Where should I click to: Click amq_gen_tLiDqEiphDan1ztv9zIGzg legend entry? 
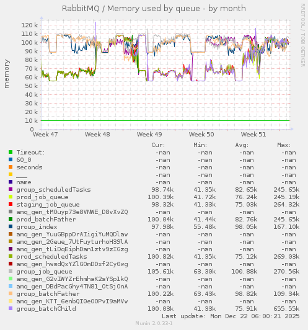pyautogui.click(x=72, y=249)
